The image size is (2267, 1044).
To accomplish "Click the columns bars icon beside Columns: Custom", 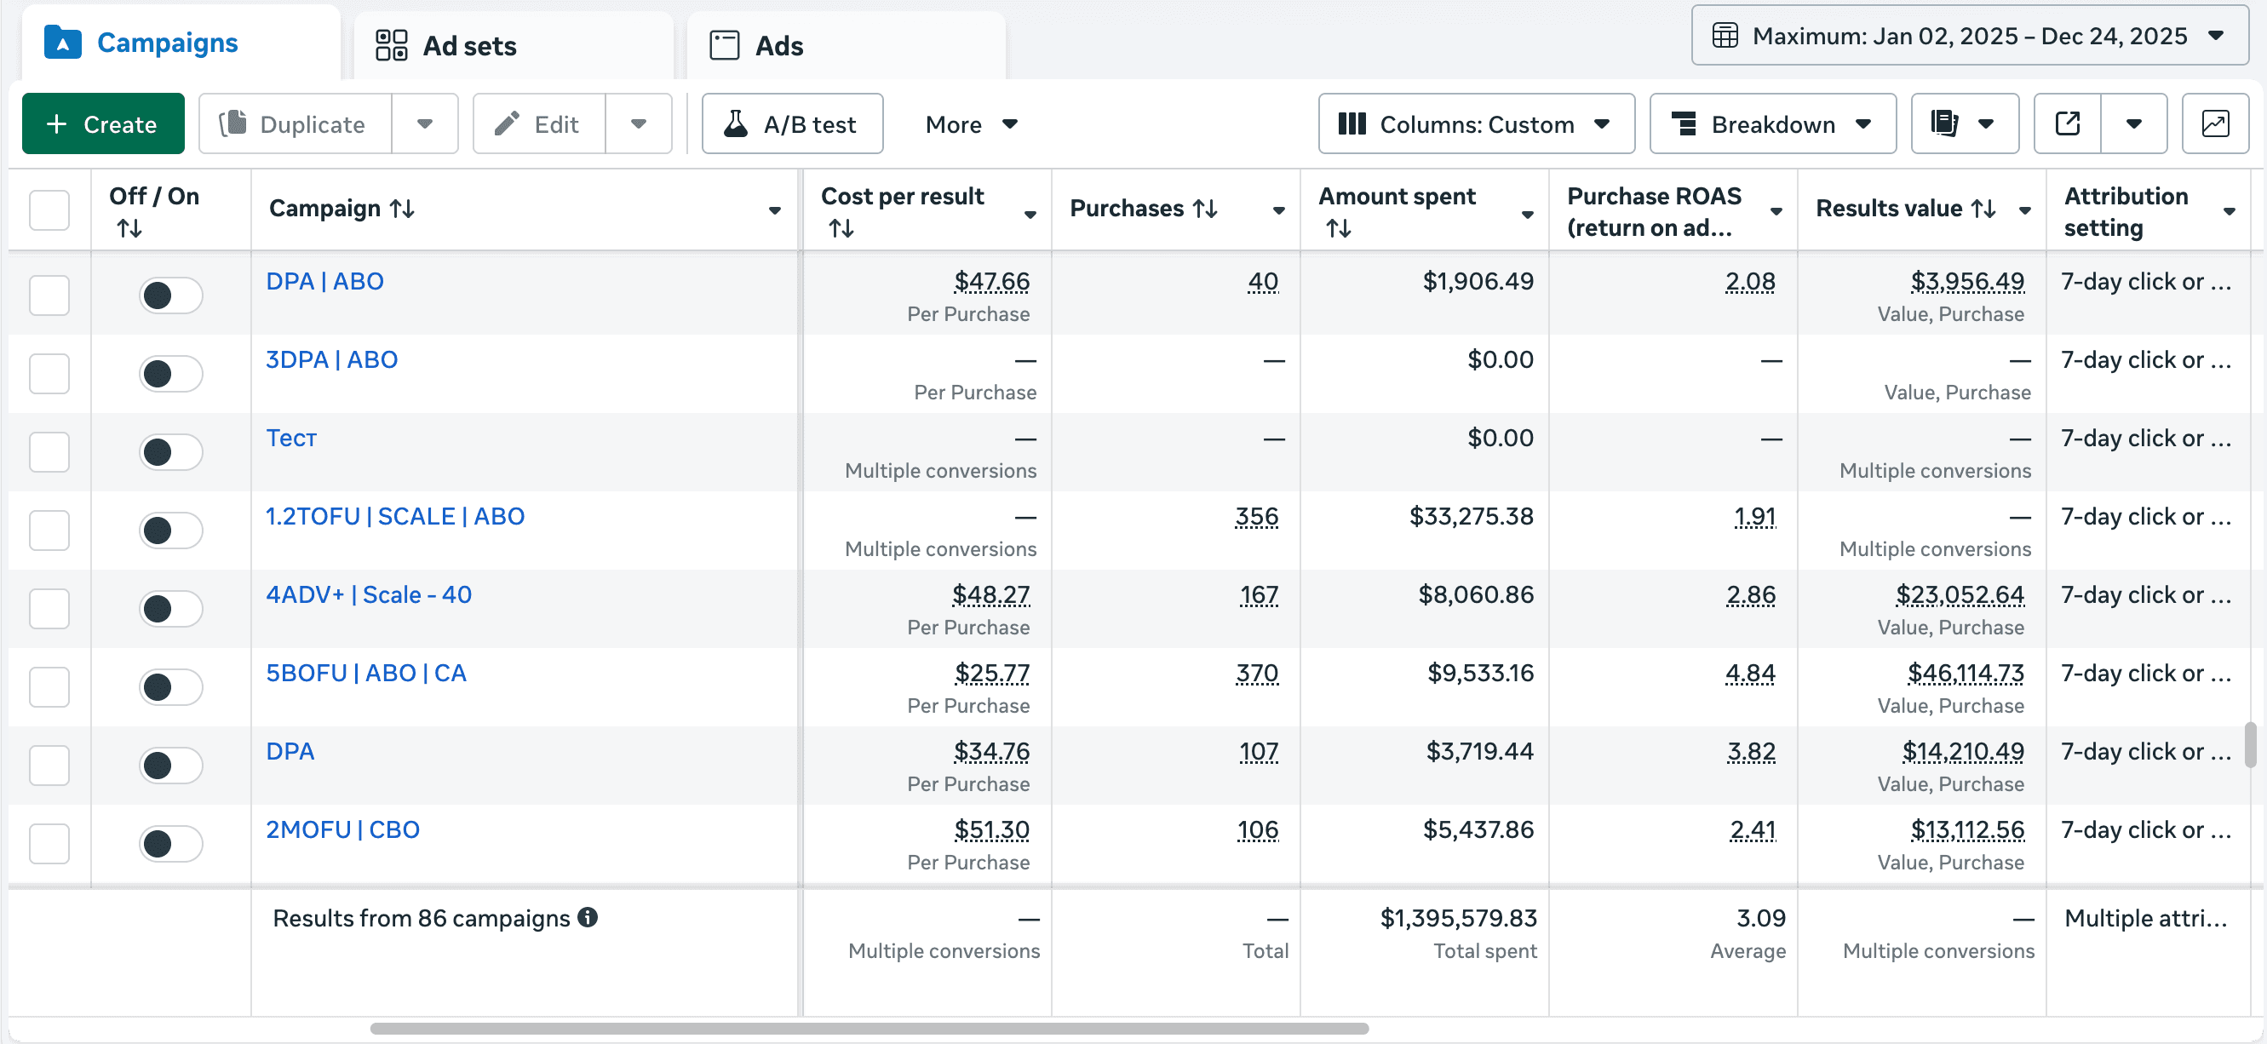I will coord(1352,124).
